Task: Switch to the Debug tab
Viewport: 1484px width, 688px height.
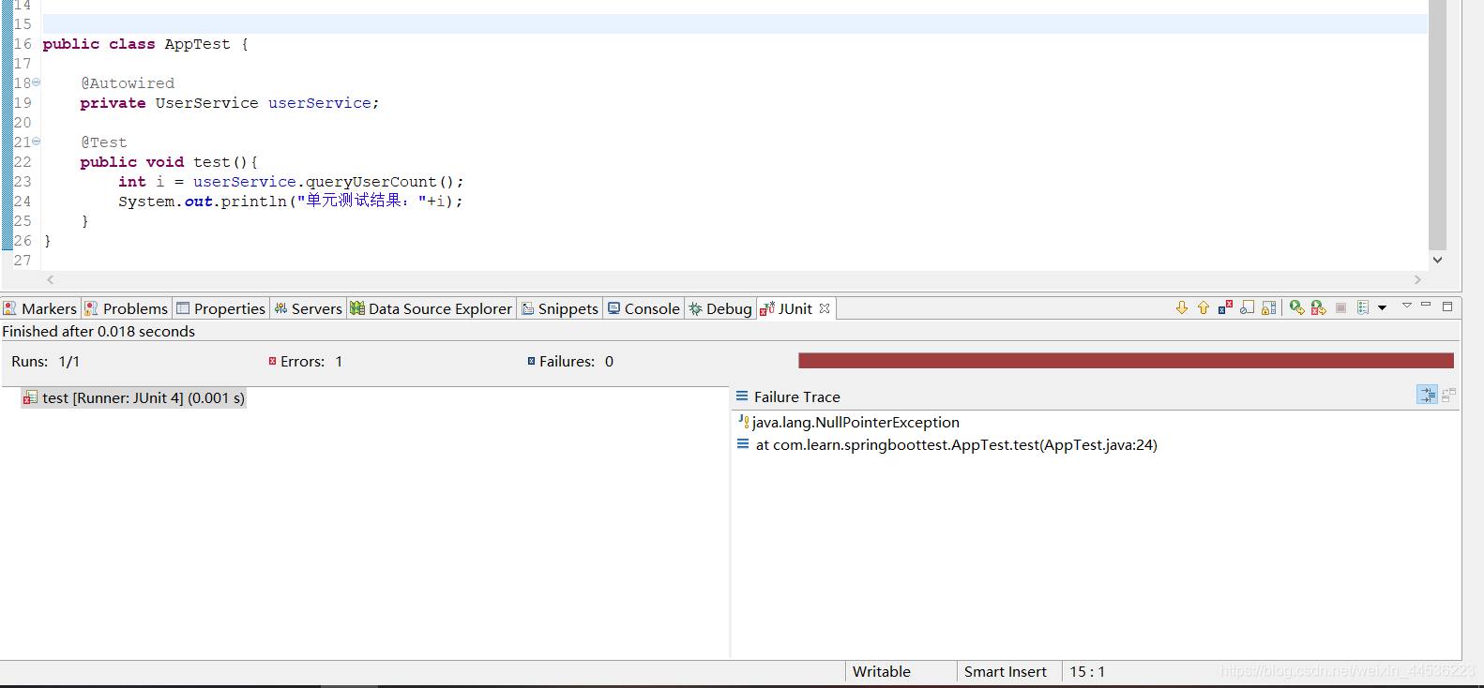Action: coord(719,308)
